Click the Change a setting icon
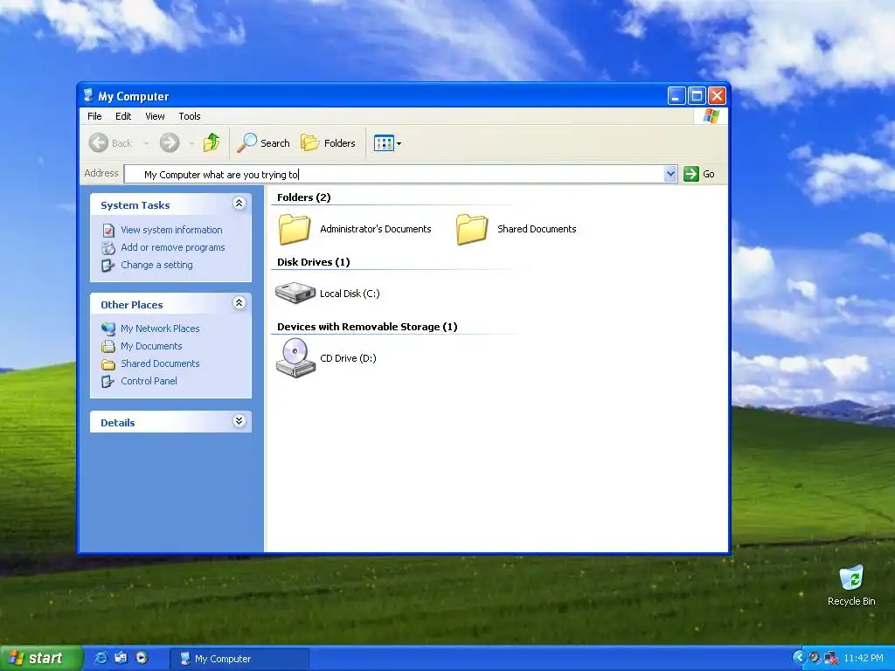The height and width of the screenshot is (671, 895). pyautogui.click(x=108, y=266)
